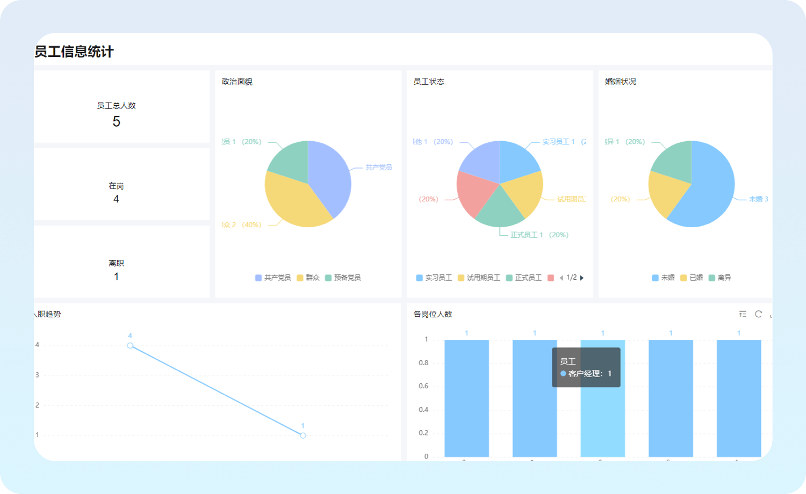This screenshot has width=806, height=494.
Task: Toggle 共产党员 legend item
Action: pos(273,278)
